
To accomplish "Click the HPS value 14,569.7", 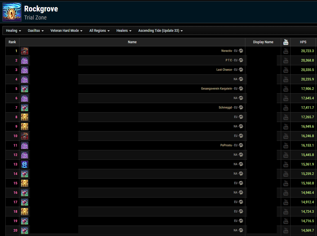I will pos(307,230).
